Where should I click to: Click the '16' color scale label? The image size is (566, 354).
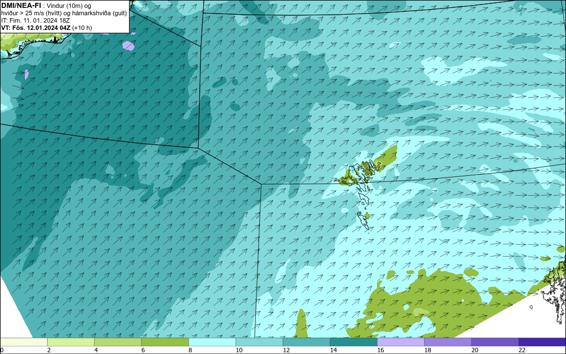point(380,350)
